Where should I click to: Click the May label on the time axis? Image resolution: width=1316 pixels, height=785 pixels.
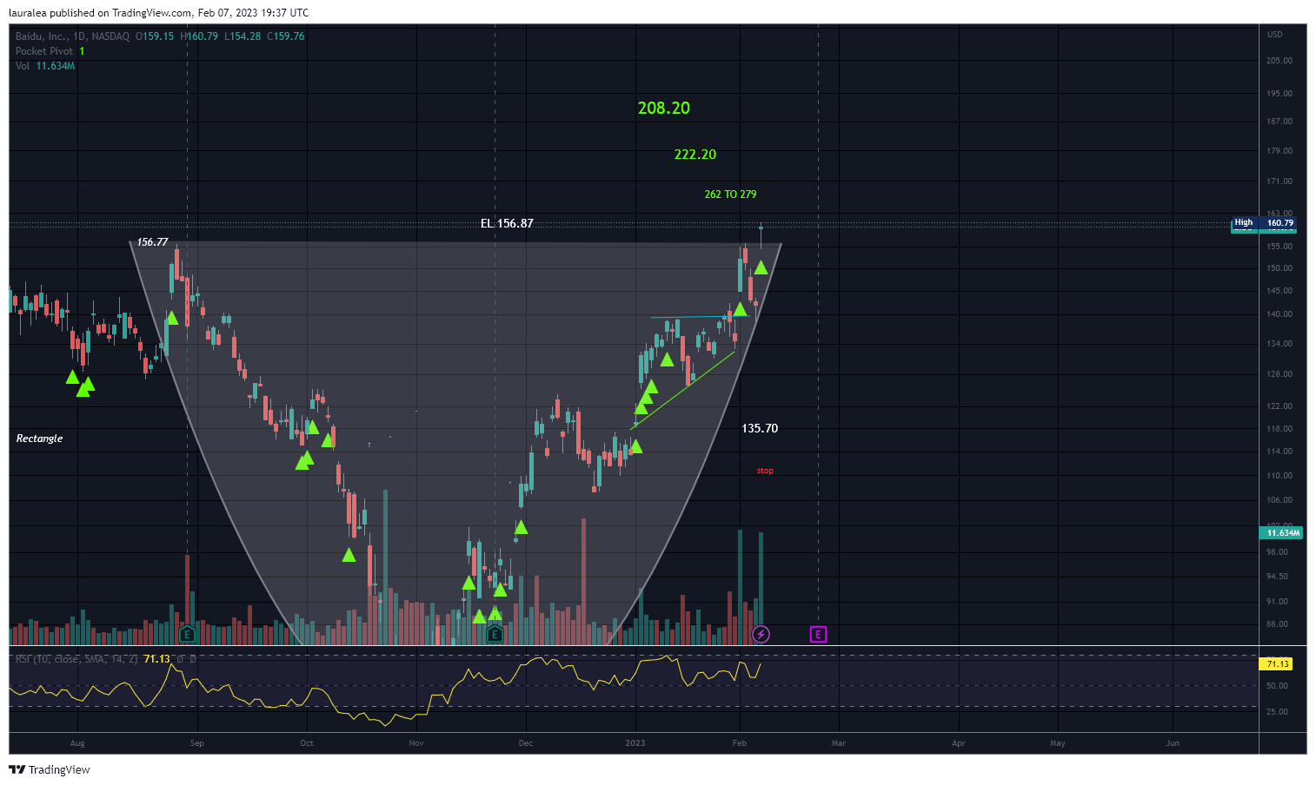[x=1058, y=743]
